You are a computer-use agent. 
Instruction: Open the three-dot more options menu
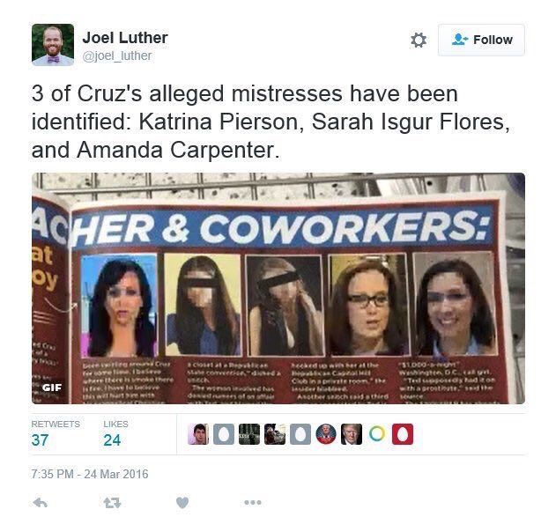[253, 502]
